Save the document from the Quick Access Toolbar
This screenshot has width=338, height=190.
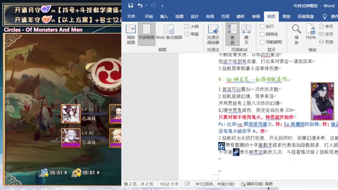click(130, 5)
